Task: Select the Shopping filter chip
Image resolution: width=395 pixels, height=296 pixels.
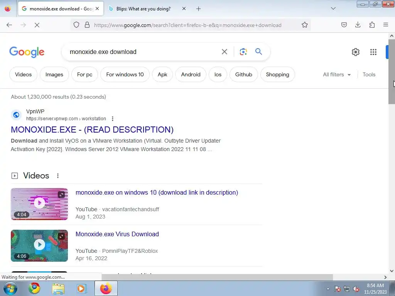Action: 278,74
